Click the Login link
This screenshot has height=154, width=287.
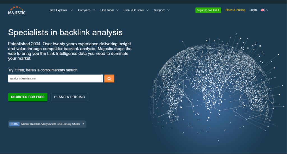tap(253, 10)
